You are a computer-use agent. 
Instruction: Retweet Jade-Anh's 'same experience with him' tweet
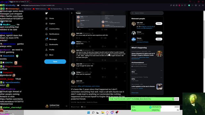coord(89,38)
